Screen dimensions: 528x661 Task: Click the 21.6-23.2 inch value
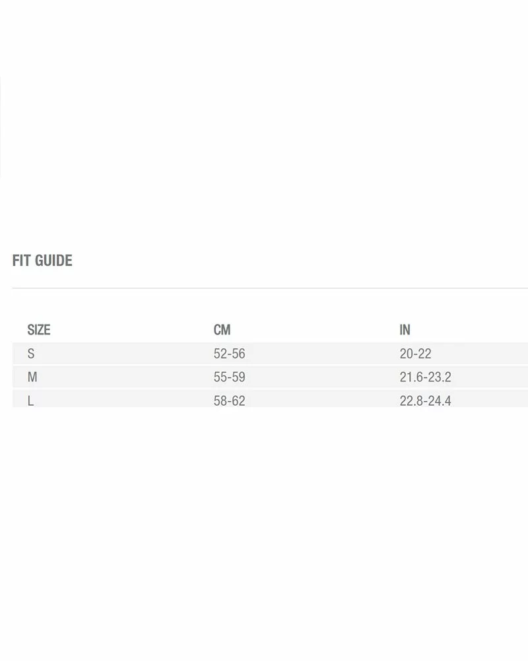point(425,377)
